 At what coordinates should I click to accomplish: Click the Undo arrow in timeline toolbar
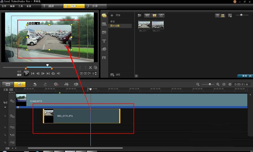(35, 84)
